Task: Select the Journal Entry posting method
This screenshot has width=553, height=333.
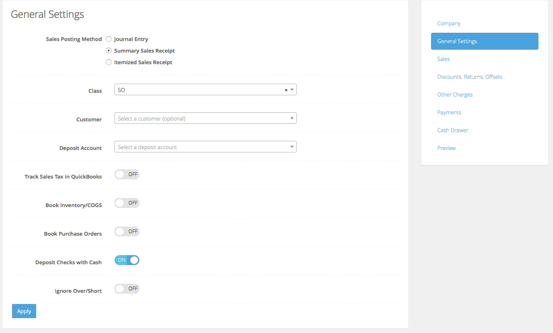Action: 109,39
